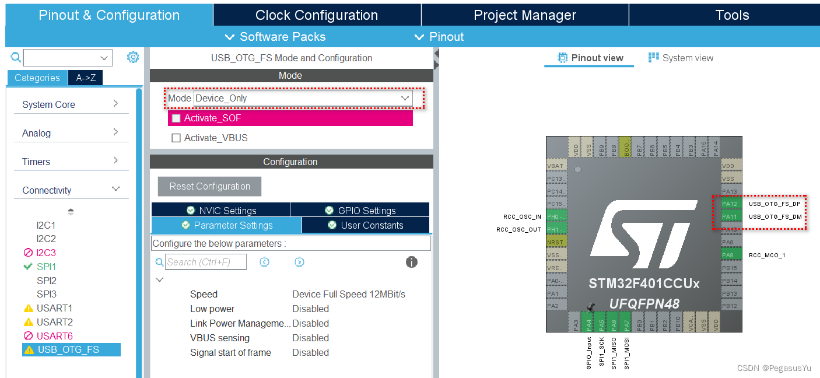This screenshot has width=820, height=378.
Task: Switch to System view
Action: [681, 58]
